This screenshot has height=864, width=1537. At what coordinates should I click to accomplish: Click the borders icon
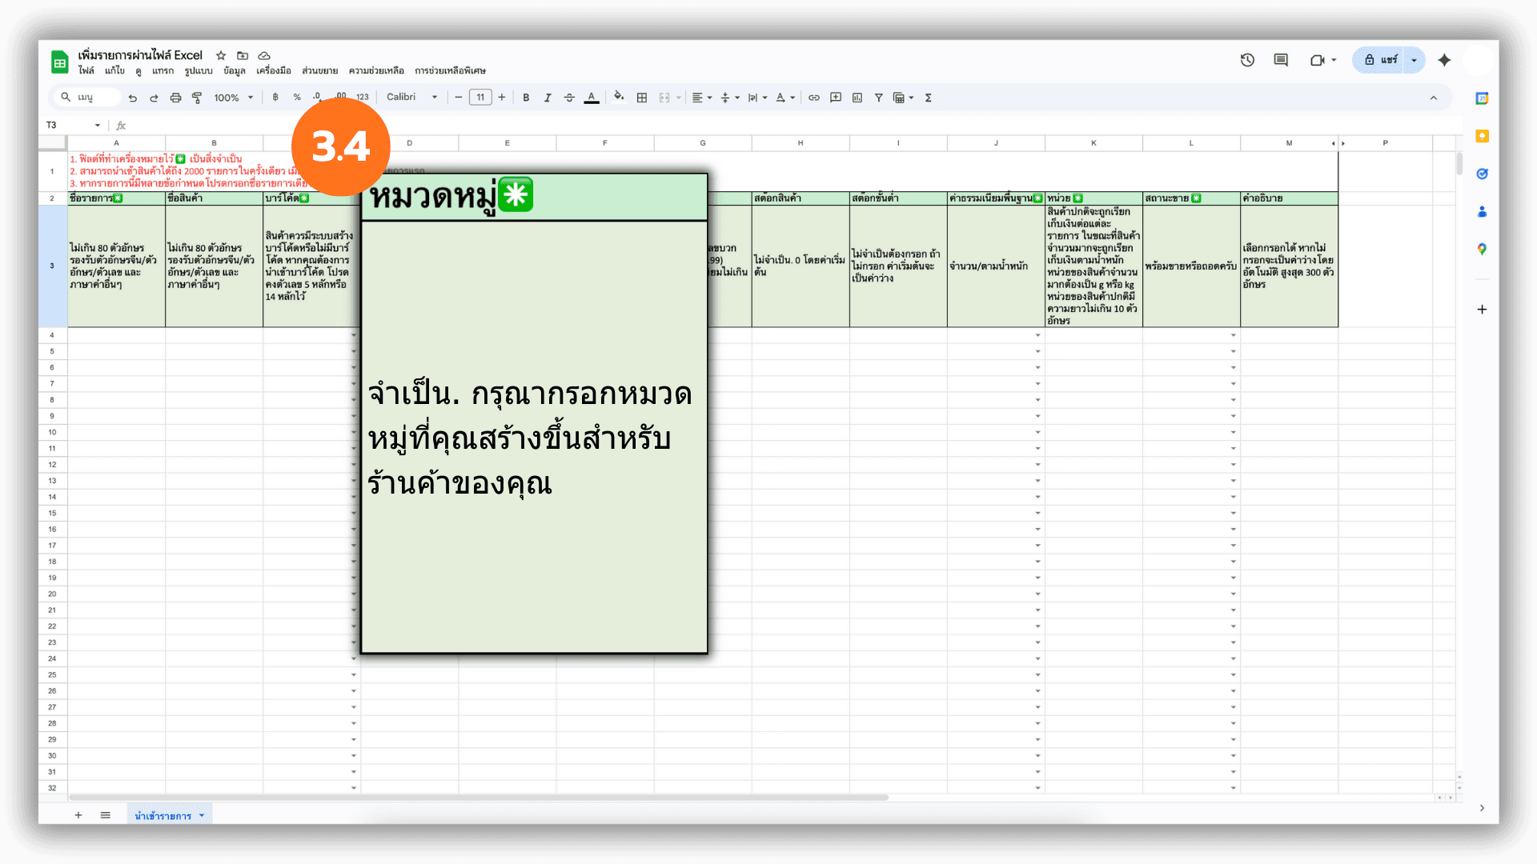[641, 98]
